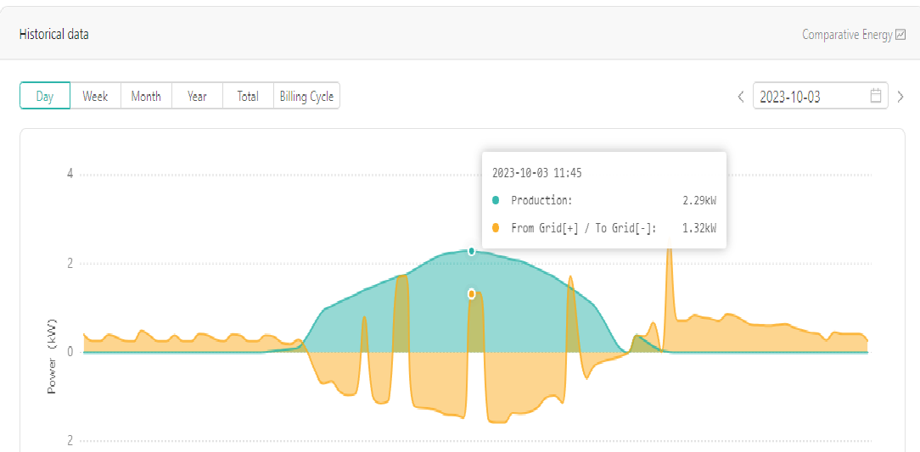920x452 pixels.
Task: Click the 2023-10-03 date input field
Action: coord(820,96)
